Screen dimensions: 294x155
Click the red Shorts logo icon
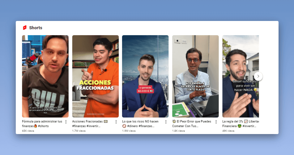pyautogui.click(x=24, y=28)
